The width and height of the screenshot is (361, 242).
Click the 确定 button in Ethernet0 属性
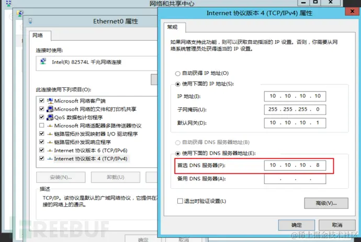click(143, 239)
